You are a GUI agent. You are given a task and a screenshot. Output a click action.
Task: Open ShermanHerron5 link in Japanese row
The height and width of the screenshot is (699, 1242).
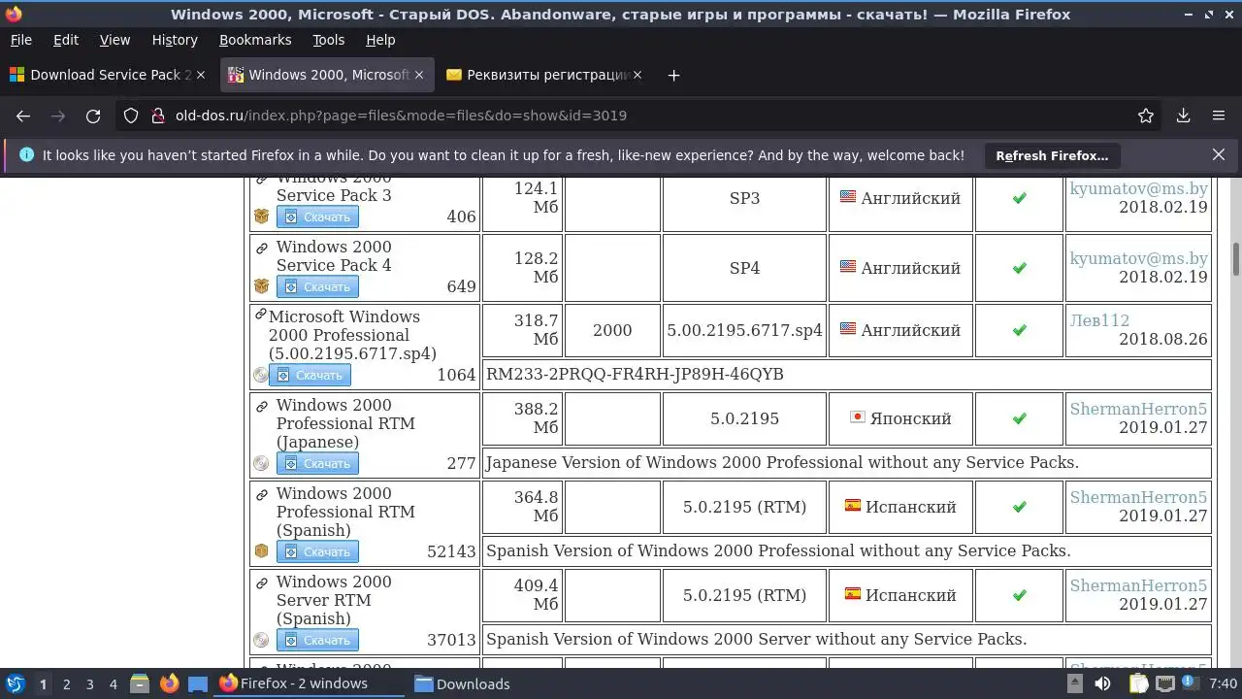1138,409
